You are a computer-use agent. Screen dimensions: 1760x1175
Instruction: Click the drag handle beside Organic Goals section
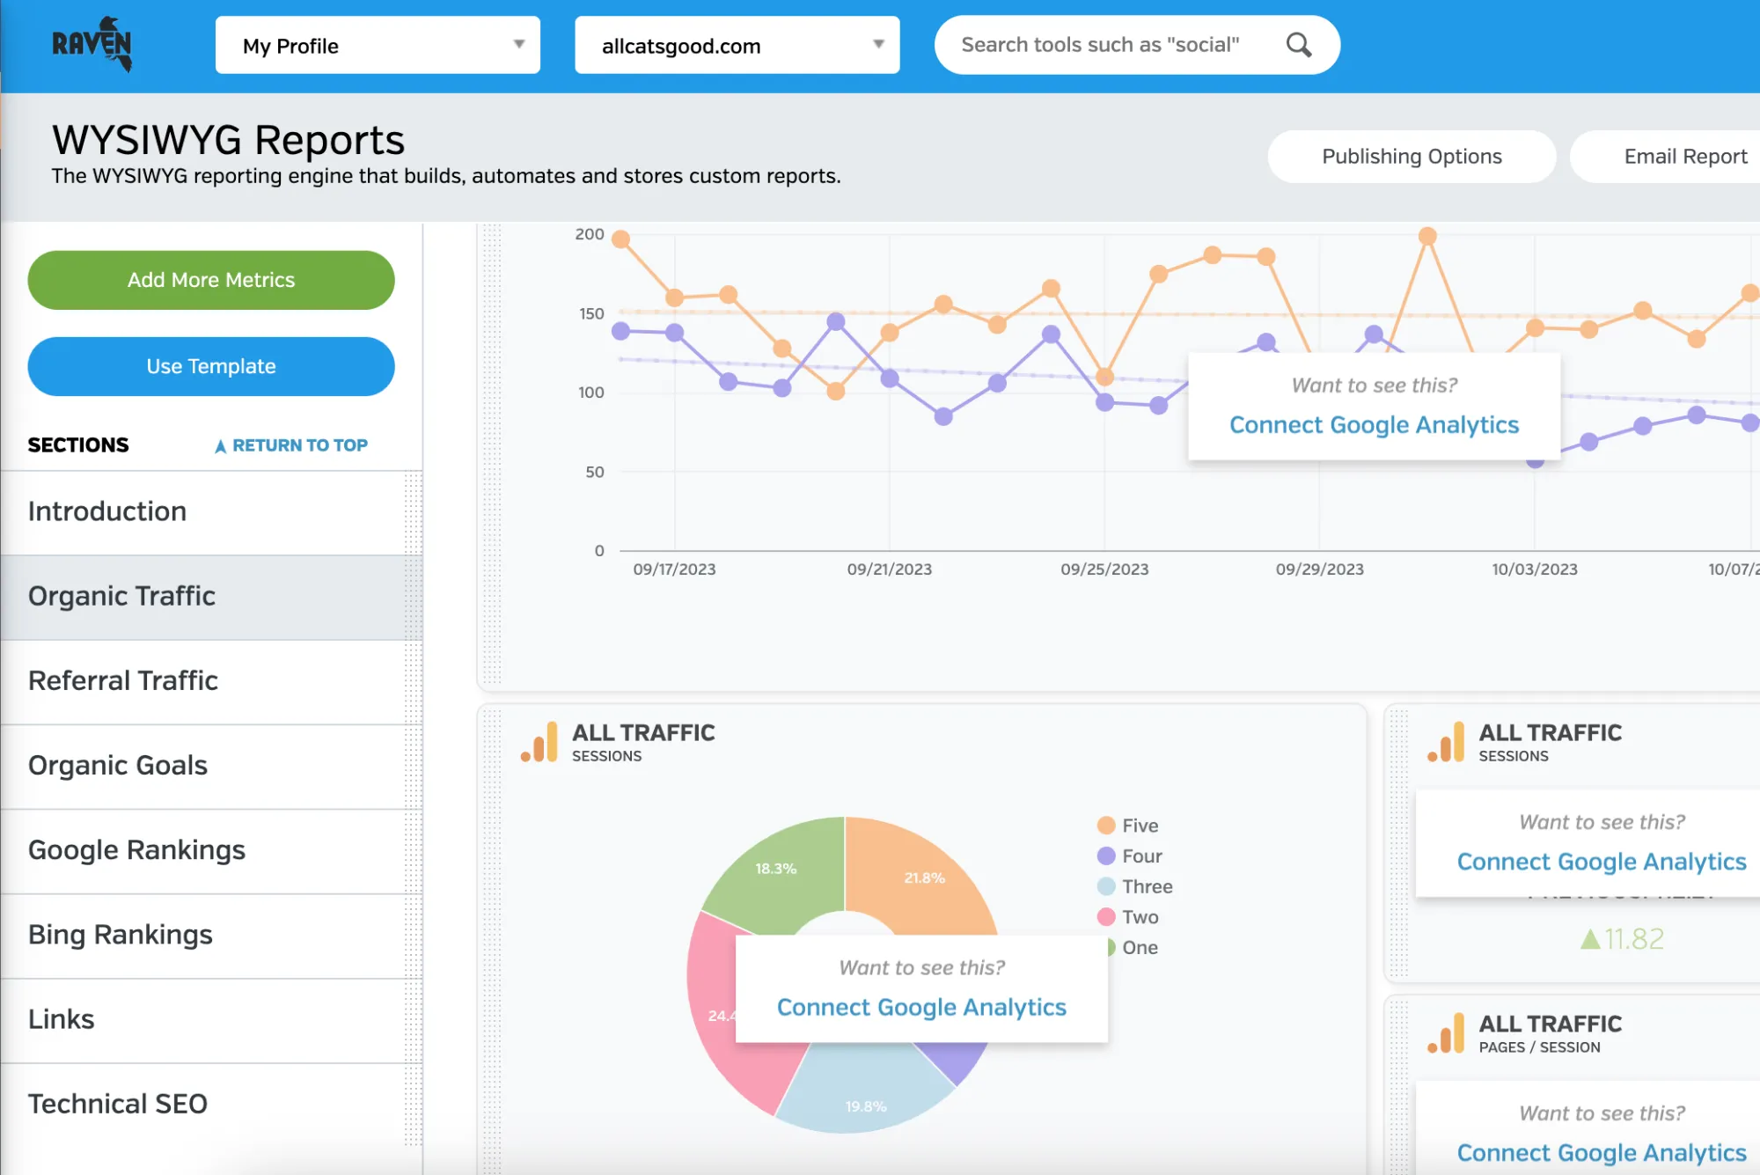(413, 767)
